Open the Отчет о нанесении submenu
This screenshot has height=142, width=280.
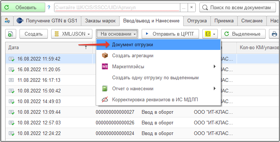pyautogui.click(x=158, y=89)
